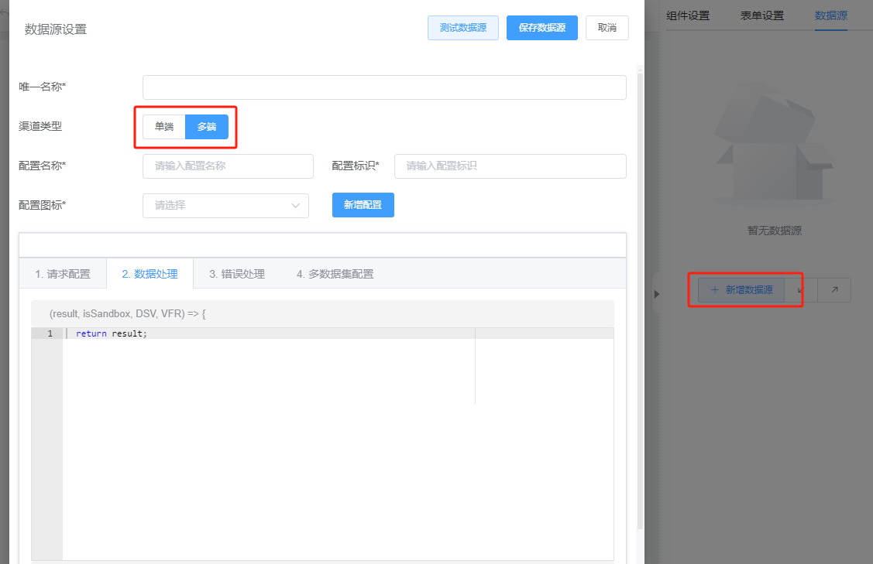The width and height of the screenshot is (873, 564).
Task: Click the 新增配置 button
Action: [x=363, y=205]
